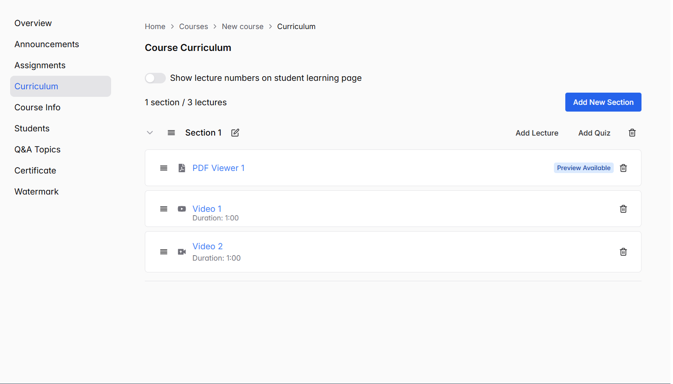673x384 pixels.
Task: Delete PDF Viewer 1 using its trash icon
Action: click(x=623, y=168)
